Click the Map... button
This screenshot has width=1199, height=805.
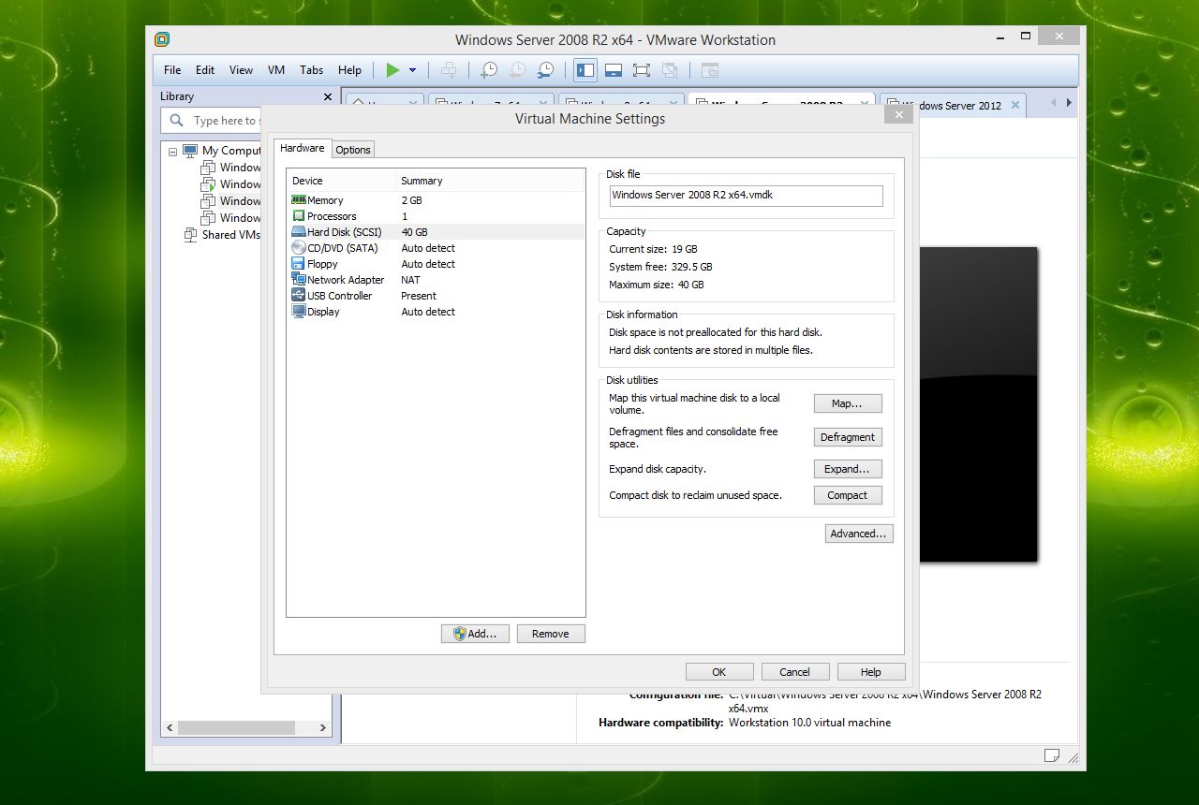pyautogui.click(x=848, y=403)
